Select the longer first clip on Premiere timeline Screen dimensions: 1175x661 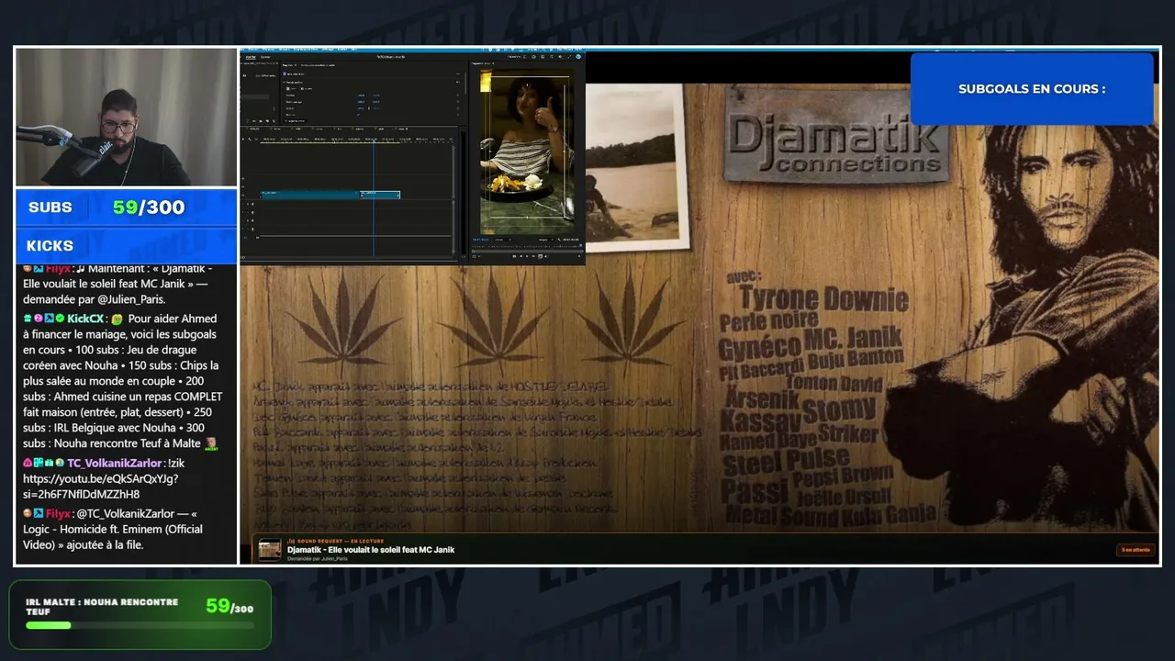coord(309,195)
